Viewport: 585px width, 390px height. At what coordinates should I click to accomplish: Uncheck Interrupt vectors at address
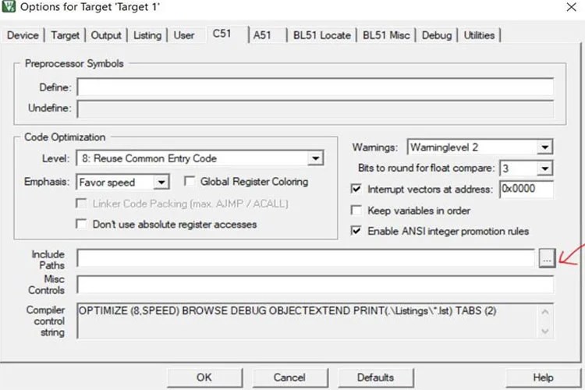tap(356, 189)
